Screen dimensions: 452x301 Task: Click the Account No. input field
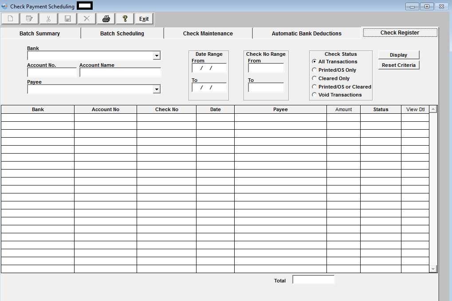[52, 73]
